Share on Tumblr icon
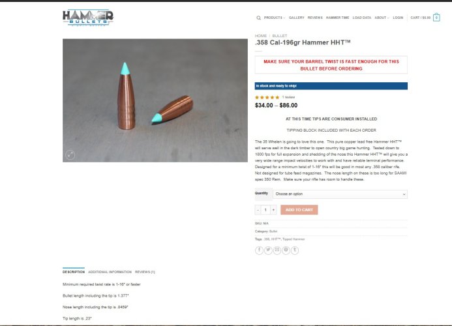The image size is (452, 326). coord(295,250)
